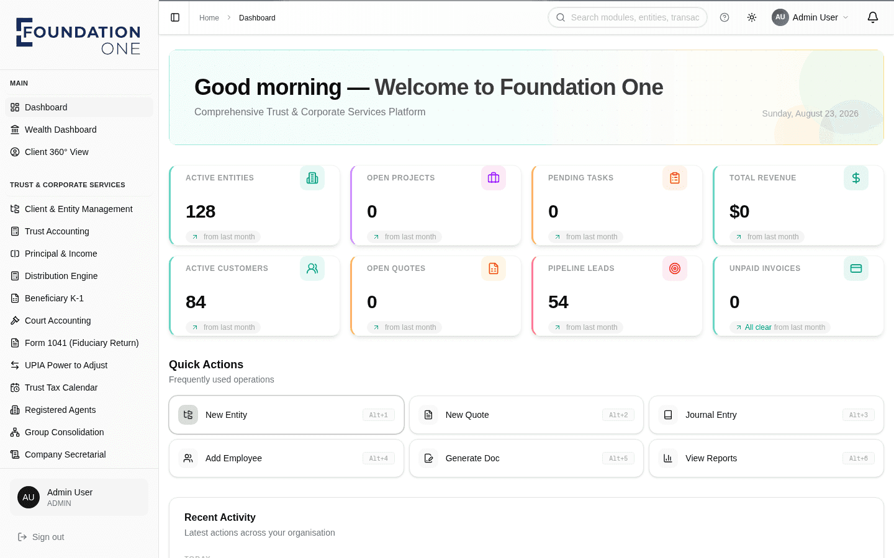Screen dimensions: 894x558
Task: Click the Total Revenue $0 value
Action: [739, 211]
